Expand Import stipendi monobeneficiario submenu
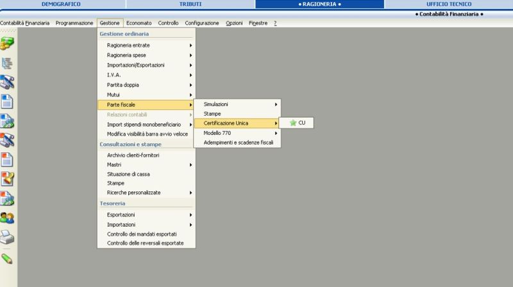Viewport: 513px width, 287px height. [146, 125]
